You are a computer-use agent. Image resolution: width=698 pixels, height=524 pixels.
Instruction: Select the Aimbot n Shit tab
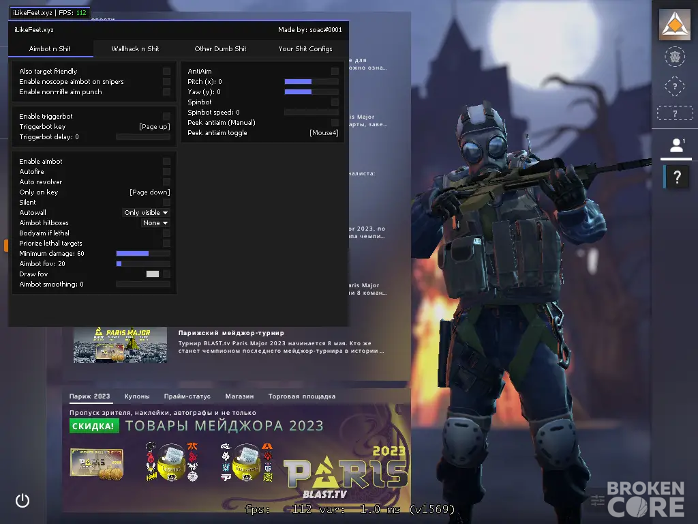tap(50, 48)
